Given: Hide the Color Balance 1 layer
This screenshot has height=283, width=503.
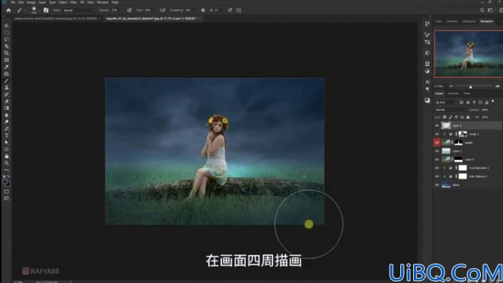Looking at the screenshot, I should (437, 177).
